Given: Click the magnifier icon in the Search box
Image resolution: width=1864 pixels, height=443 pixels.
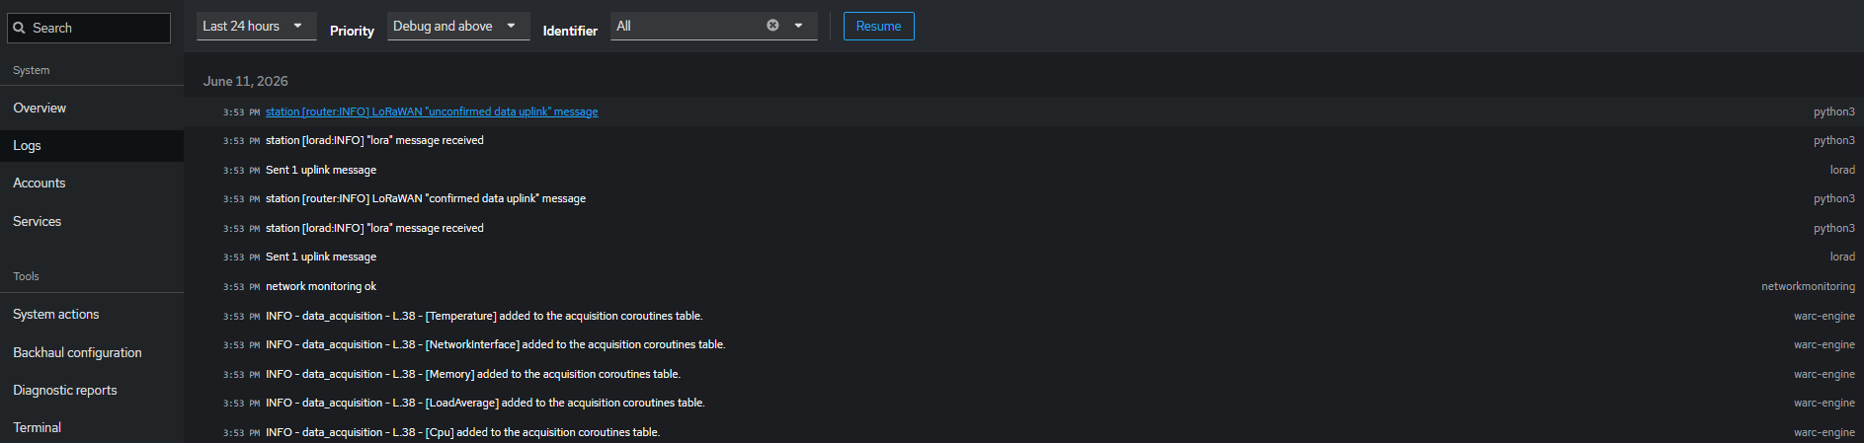Looking at the screenshot, I should [19, 28].
